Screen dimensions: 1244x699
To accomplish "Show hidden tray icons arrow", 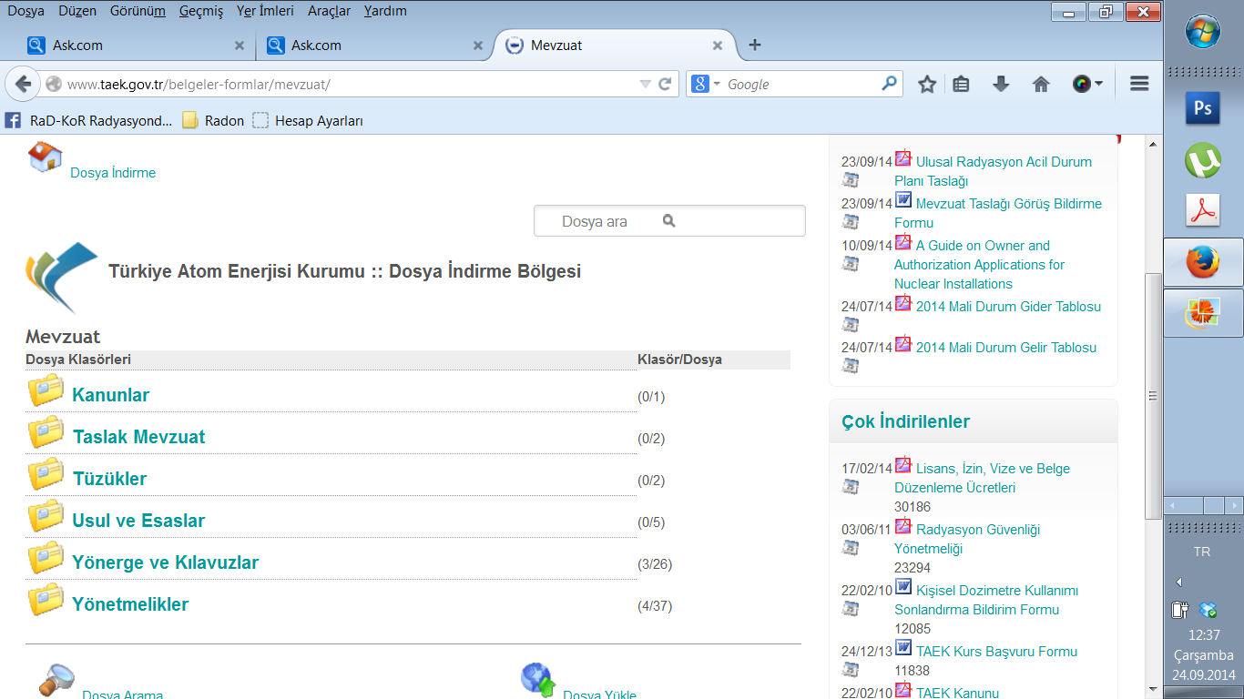I will click(x=1179, y=582).
